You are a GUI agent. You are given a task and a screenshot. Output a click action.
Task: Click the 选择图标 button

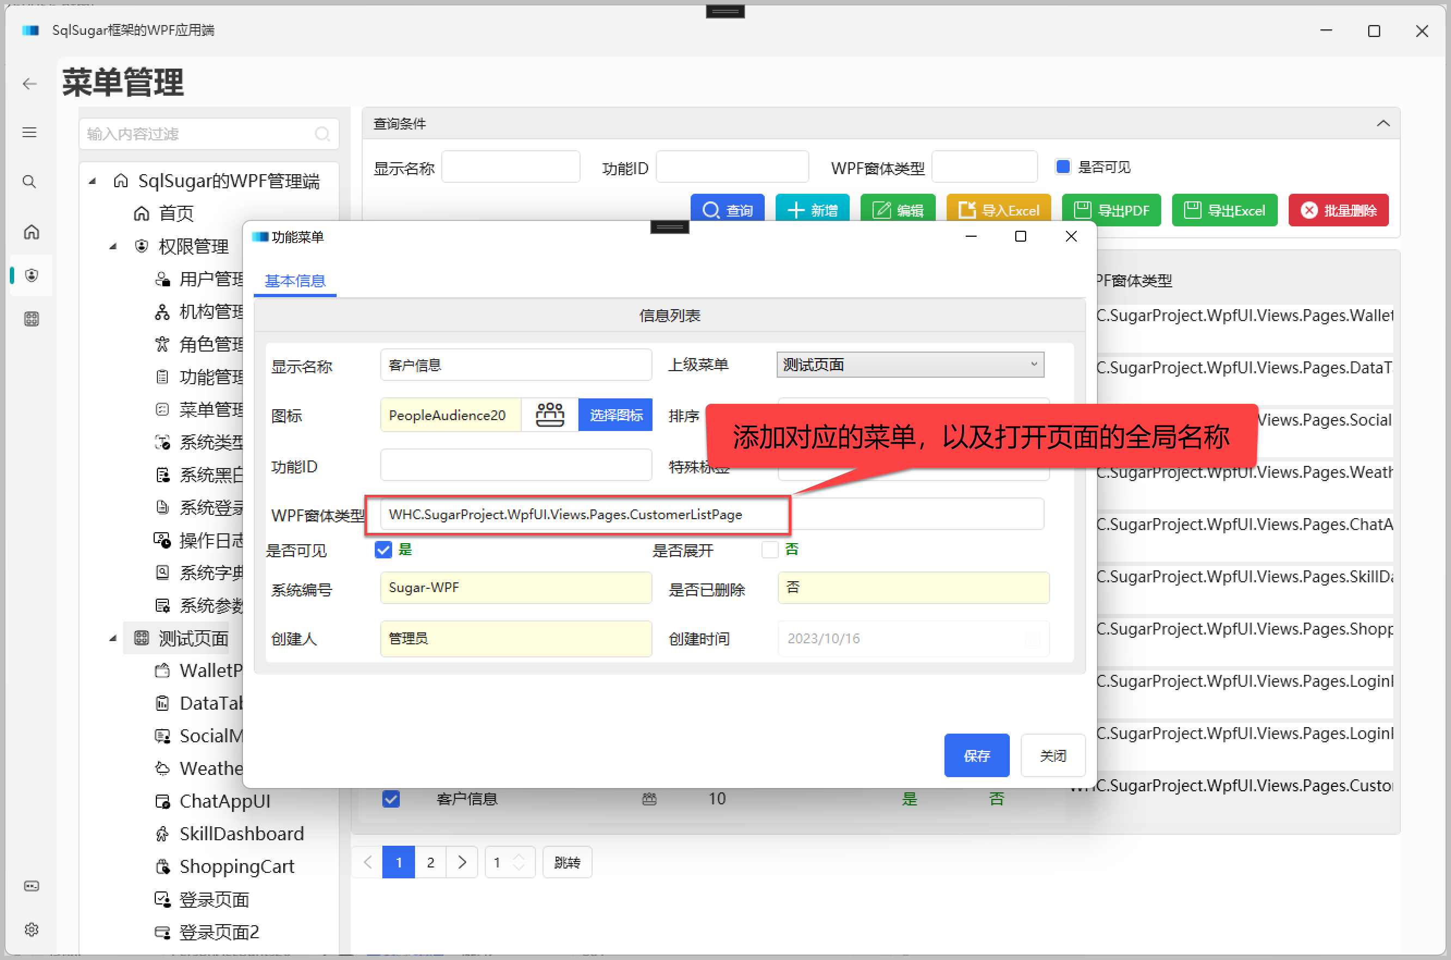(615, 415)
